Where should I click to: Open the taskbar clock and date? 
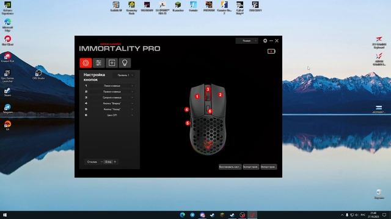tap(373, 215)
